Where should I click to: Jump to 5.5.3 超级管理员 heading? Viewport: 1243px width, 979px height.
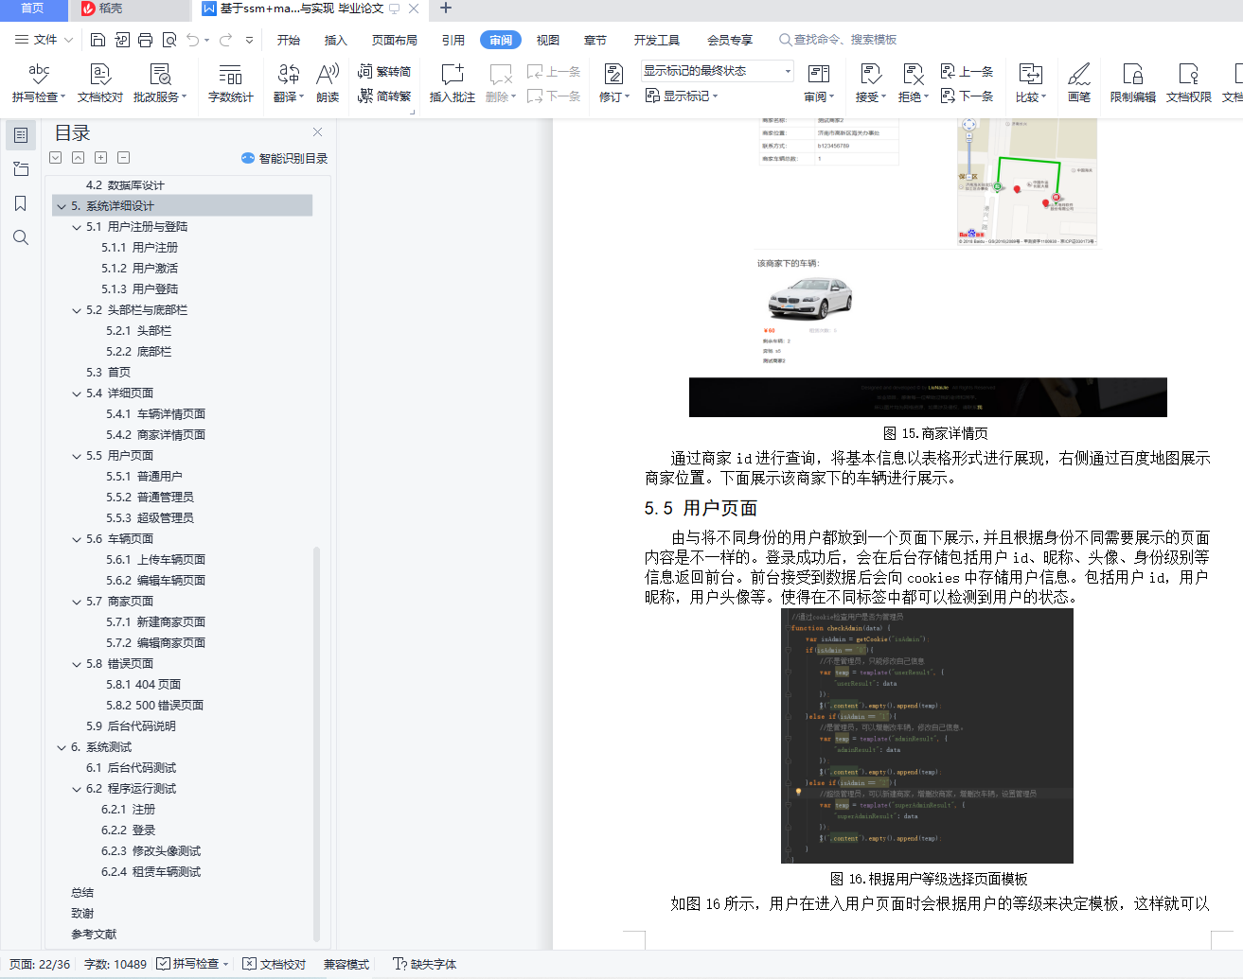151,518
